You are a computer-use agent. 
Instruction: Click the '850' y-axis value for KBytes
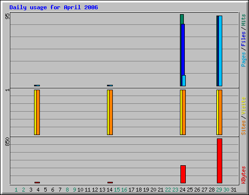[7, 142]
